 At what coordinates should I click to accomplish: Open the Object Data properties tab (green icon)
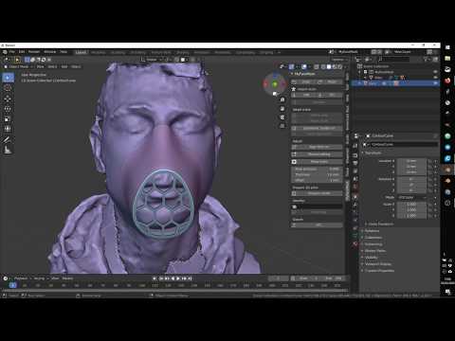point(355,236)
